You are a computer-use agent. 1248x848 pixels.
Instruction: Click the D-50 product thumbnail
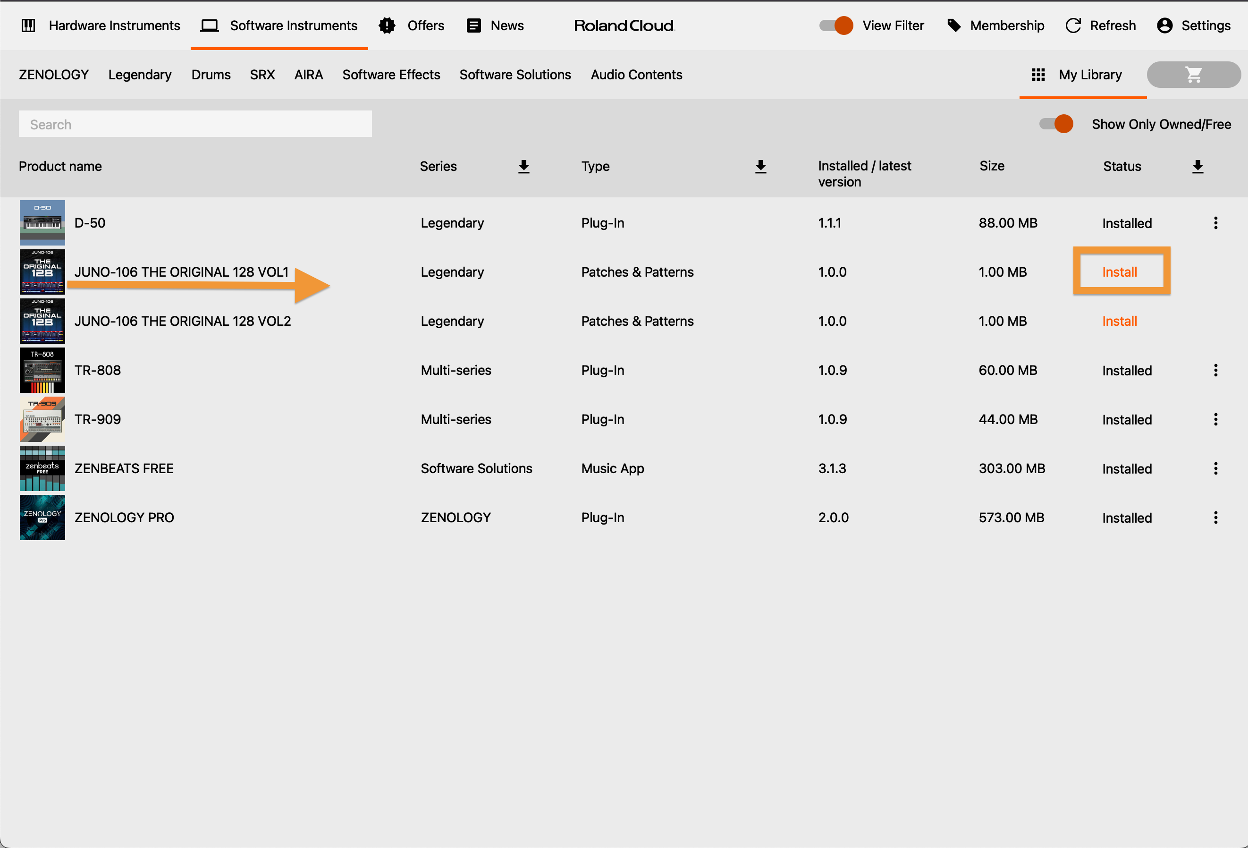[x=42, y=222]
